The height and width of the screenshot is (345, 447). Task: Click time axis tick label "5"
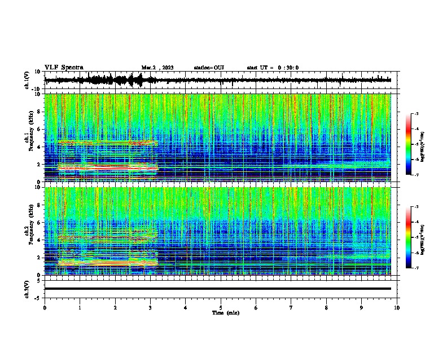(x=221, y=308)
